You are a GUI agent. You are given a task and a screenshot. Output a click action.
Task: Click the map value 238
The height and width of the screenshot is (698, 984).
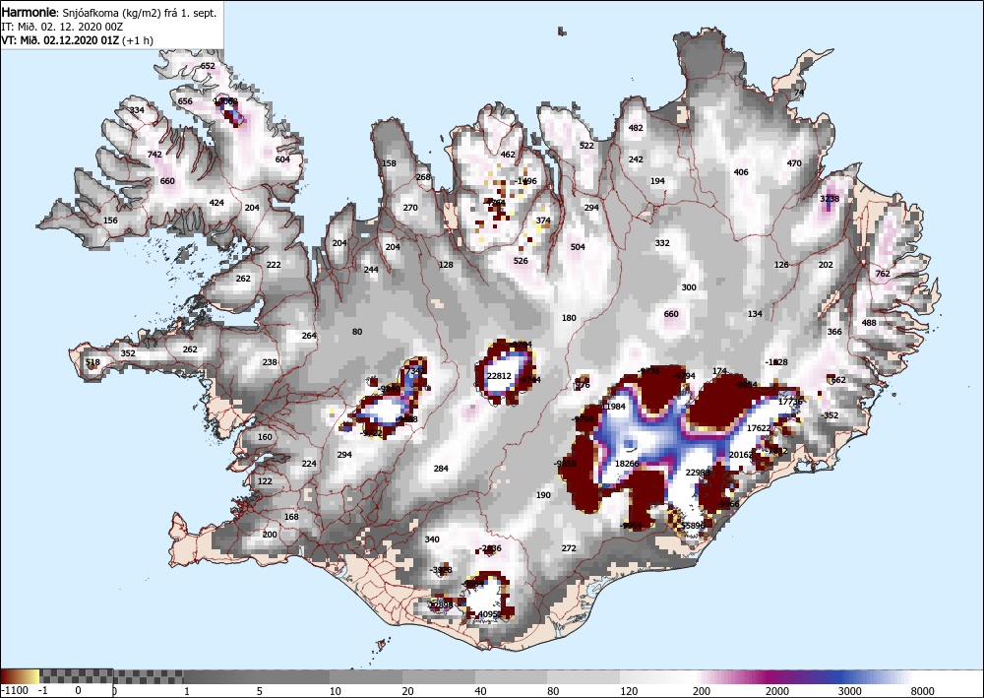coord(270,362)
